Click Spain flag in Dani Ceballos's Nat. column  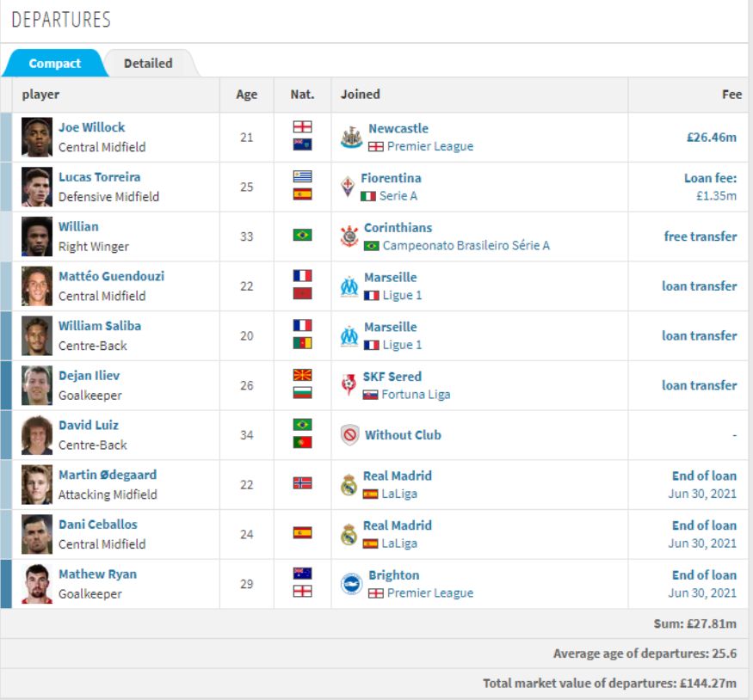tap(303, 532)
